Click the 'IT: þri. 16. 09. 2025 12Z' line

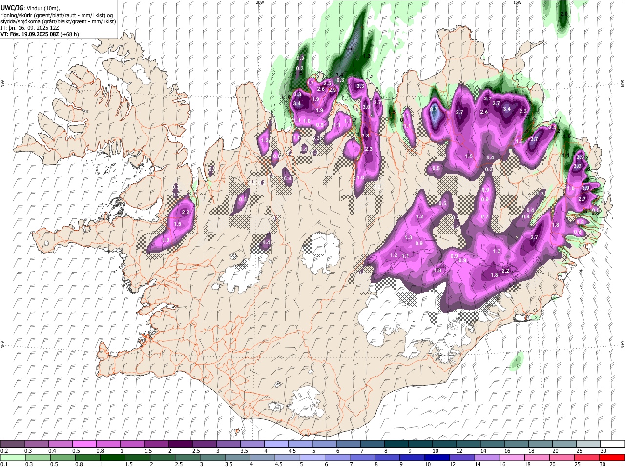click(x=30, y=28)
